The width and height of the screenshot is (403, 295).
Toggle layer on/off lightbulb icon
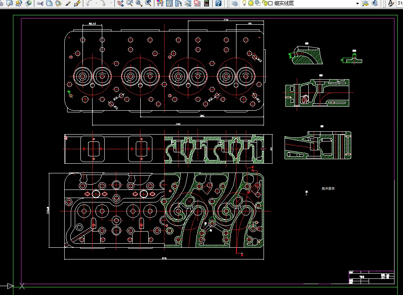tap(245, 3)
